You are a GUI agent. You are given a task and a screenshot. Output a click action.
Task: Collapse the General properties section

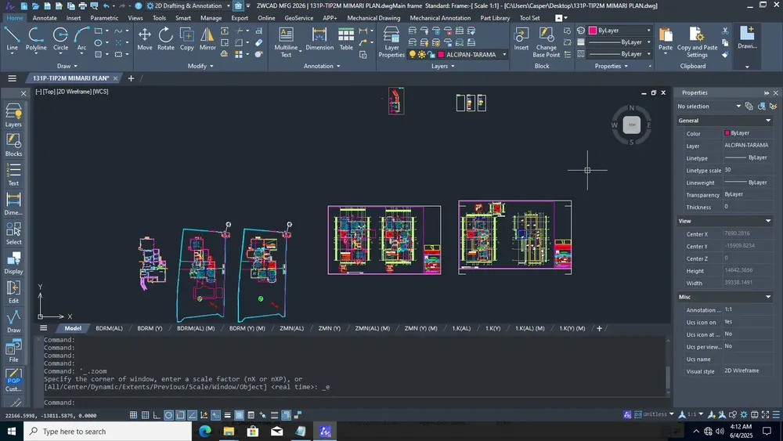pos(768,121)
